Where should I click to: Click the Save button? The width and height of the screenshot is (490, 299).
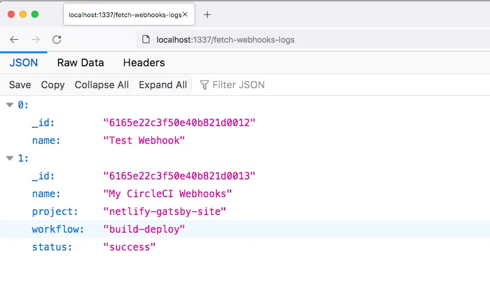[x=20, y=85]
